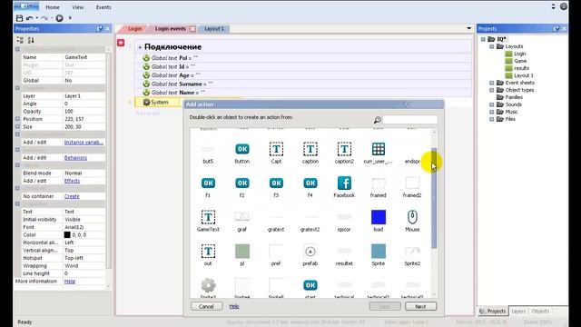This screenshot has height=327, width=581.
Task: Click Cancel in Add action dialog
Action: coord(206,306)
